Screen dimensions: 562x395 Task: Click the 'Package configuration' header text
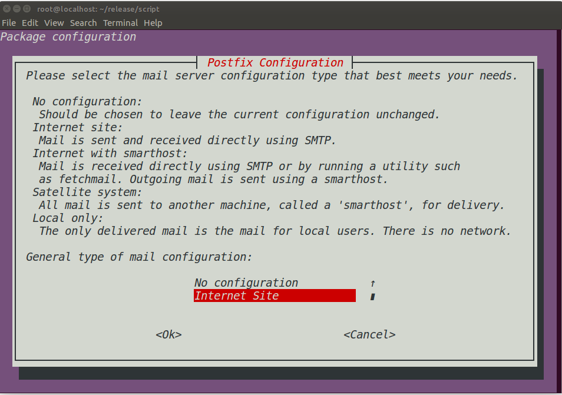(68, 37)
